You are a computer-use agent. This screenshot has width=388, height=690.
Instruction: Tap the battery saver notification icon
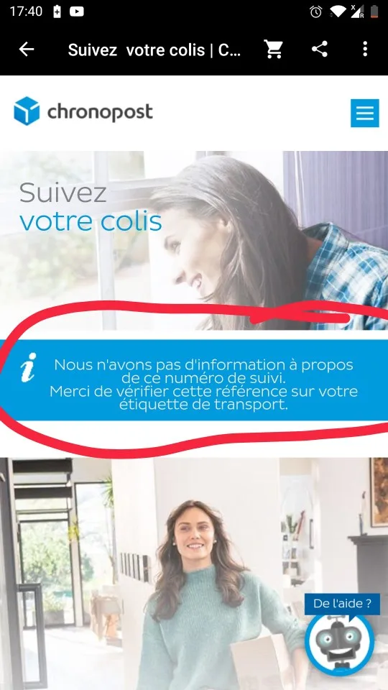pyautogui.click(x=57, y=11)
